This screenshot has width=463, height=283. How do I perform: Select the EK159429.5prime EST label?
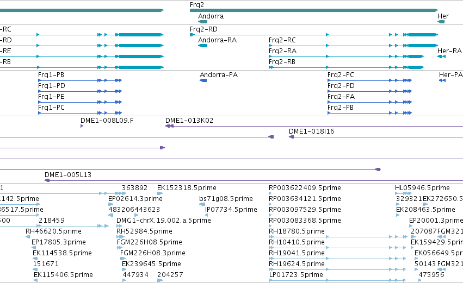pyautogui.click(x=437, y=242)
